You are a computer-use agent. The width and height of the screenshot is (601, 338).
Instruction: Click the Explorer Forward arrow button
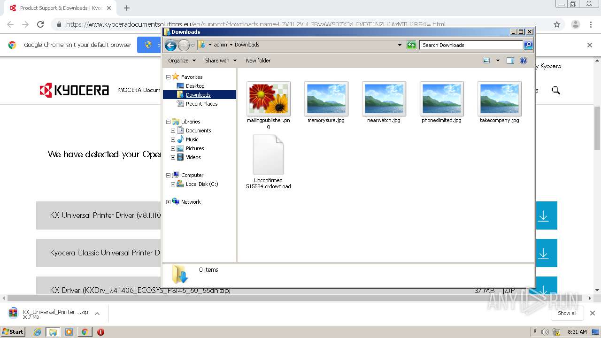coord(184,45)
